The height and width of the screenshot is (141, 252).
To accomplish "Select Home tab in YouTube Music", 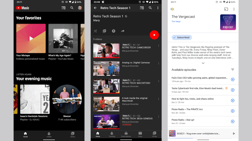I will tap(26, 135).
